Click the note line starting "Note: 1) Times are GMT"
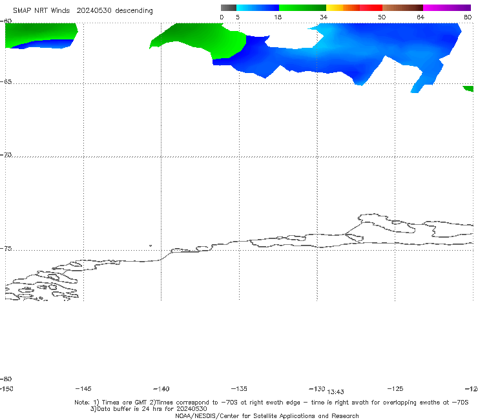Image resolution: width=478 pixels, height=420 pixels. (271, 403)
